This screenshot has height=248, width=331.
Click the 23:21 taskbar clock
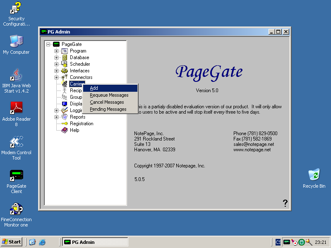tap(321, 242)
